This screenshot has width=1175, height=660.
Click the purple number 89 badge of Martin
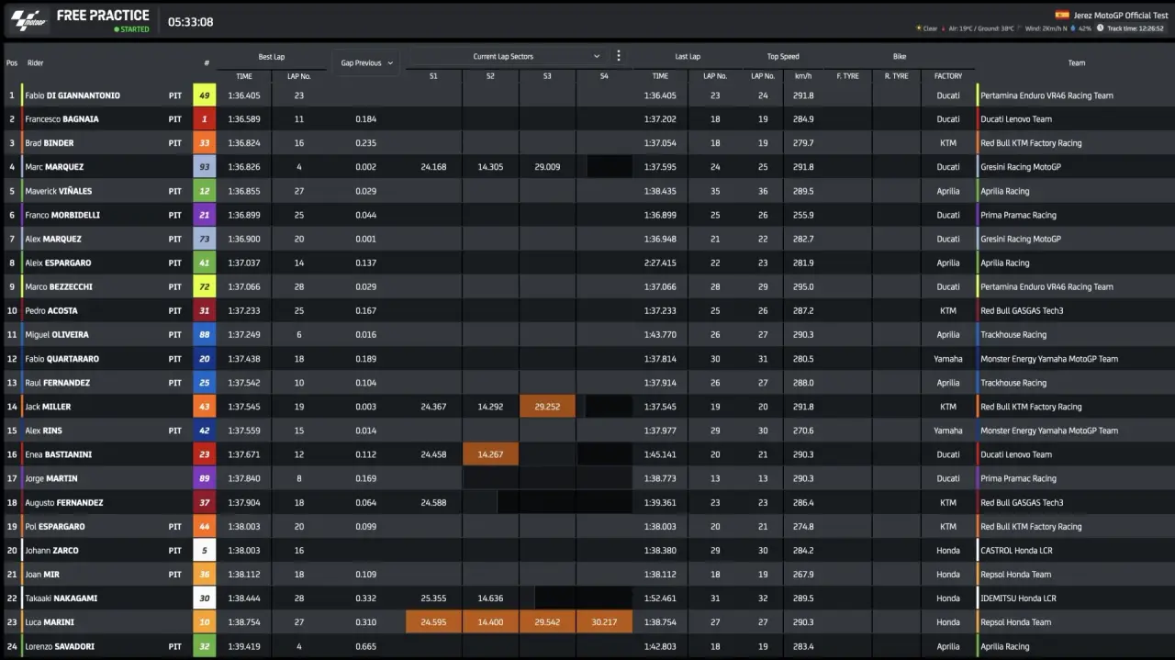(205, 478)
